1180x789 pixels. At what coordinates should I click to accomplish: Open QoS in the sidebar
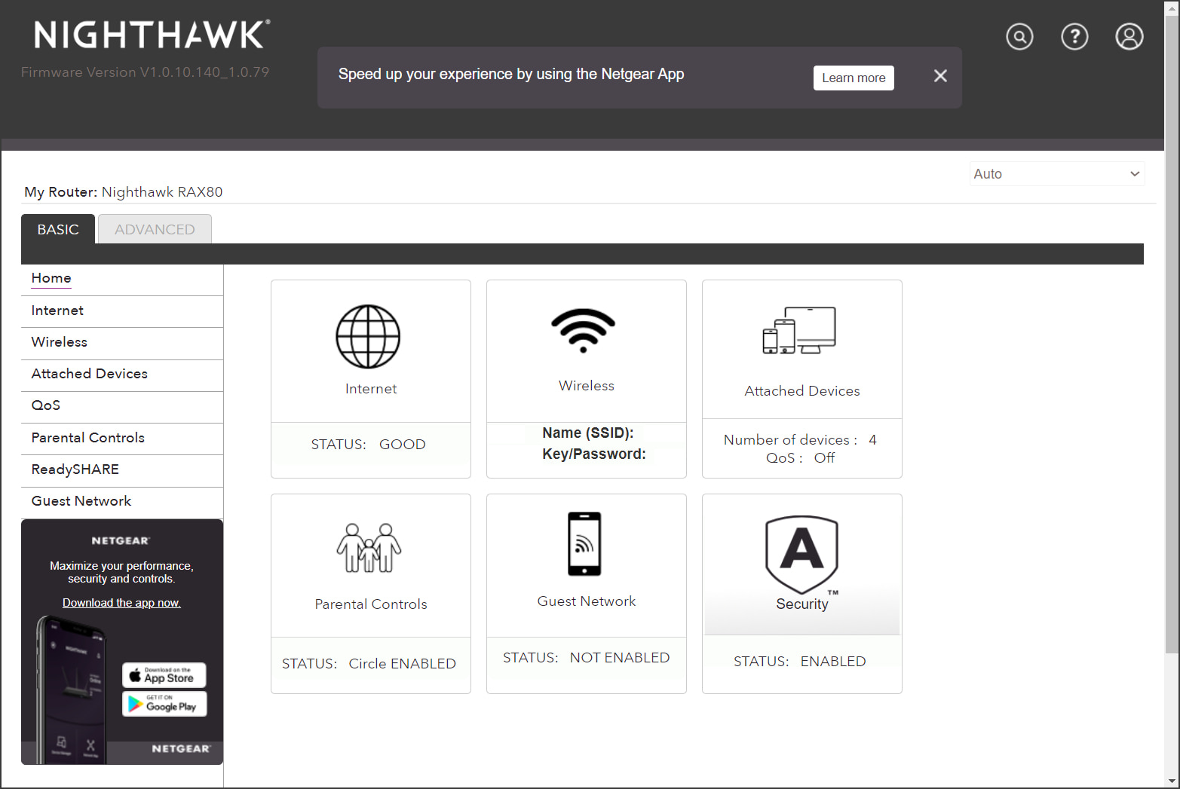click(x=122, y=405)
